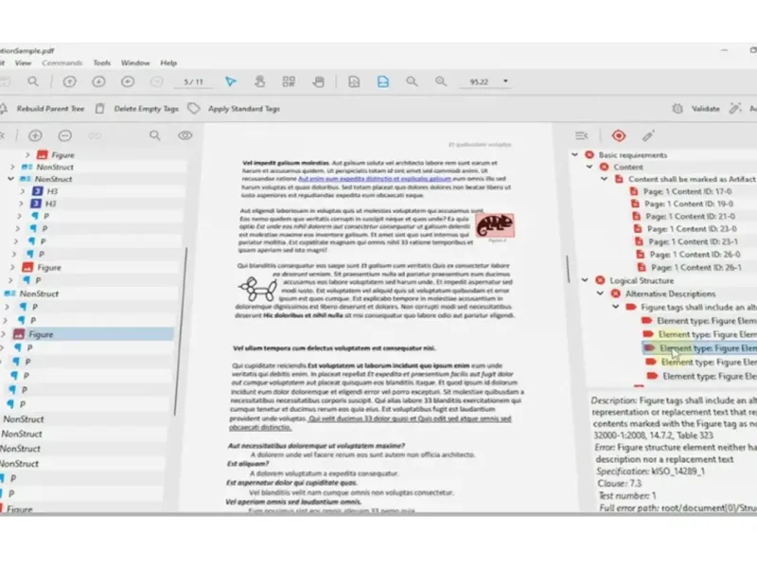Go to next page with down arrow
Image resolution: width=757 pixels, height=568 pixels.
coord(98,81)
